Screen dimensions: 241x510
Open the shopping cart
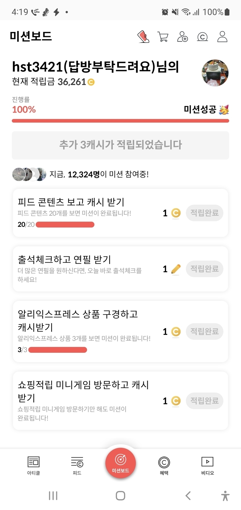(163, 37)
